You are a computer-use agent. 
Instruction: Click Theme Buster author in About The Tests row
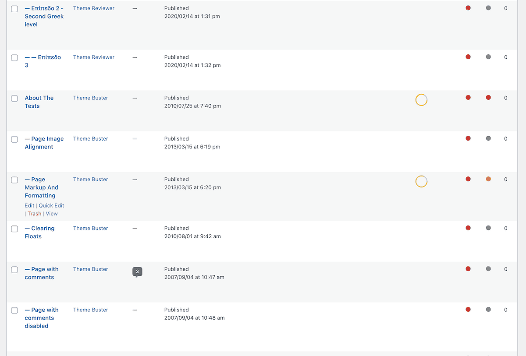pyautogui.click(x=91, y=98)
